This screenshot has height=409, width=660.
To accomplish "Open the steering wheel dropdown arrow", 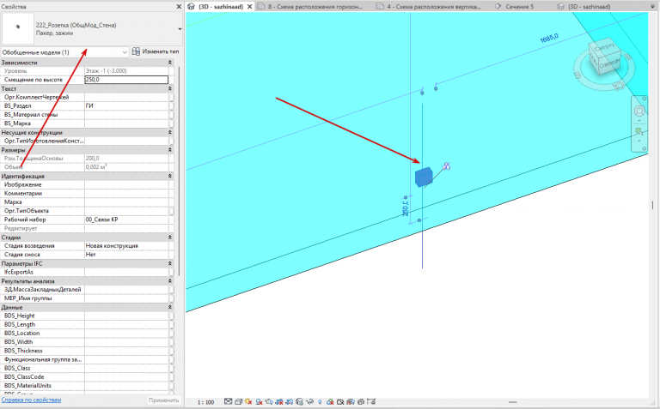I will tap(639, 120).
